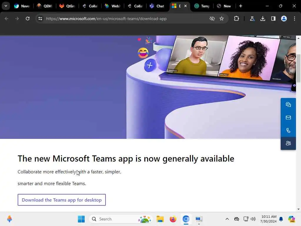View site information icon in address bar

(x=40, y=19)
